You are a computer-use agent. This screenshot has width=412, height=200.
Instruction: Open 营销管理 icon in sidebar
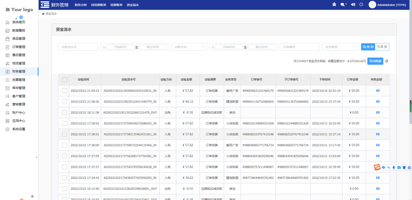tap(7, 105)
